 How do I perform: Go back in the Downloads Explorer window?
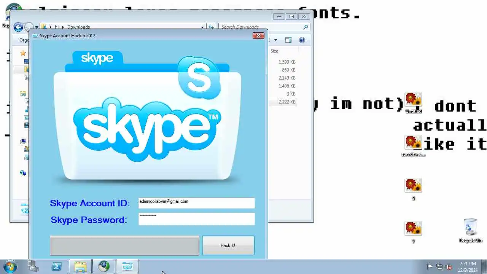(x=18, y=27)
